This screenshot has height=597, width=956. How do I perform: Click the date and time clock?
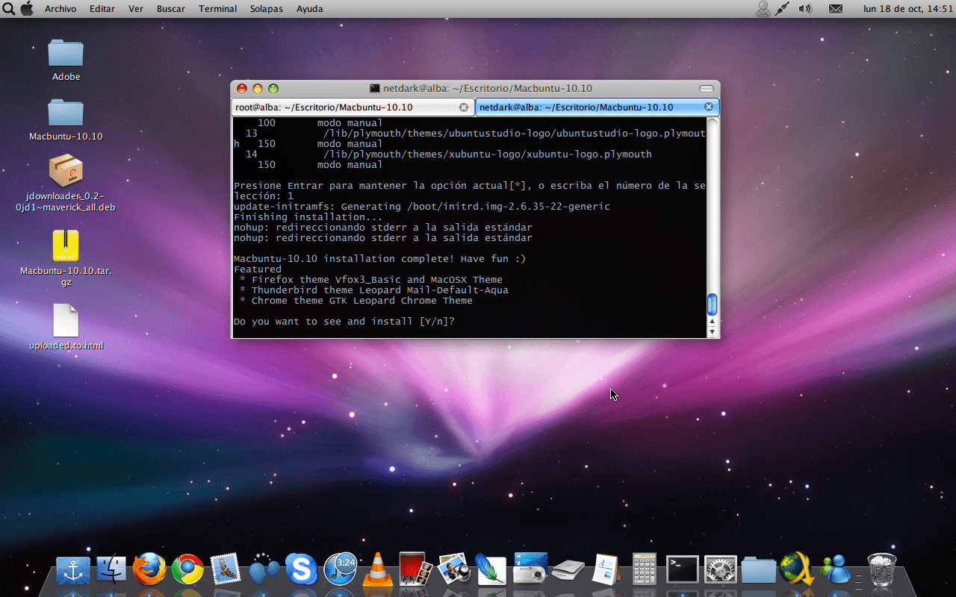click(907, 9)
